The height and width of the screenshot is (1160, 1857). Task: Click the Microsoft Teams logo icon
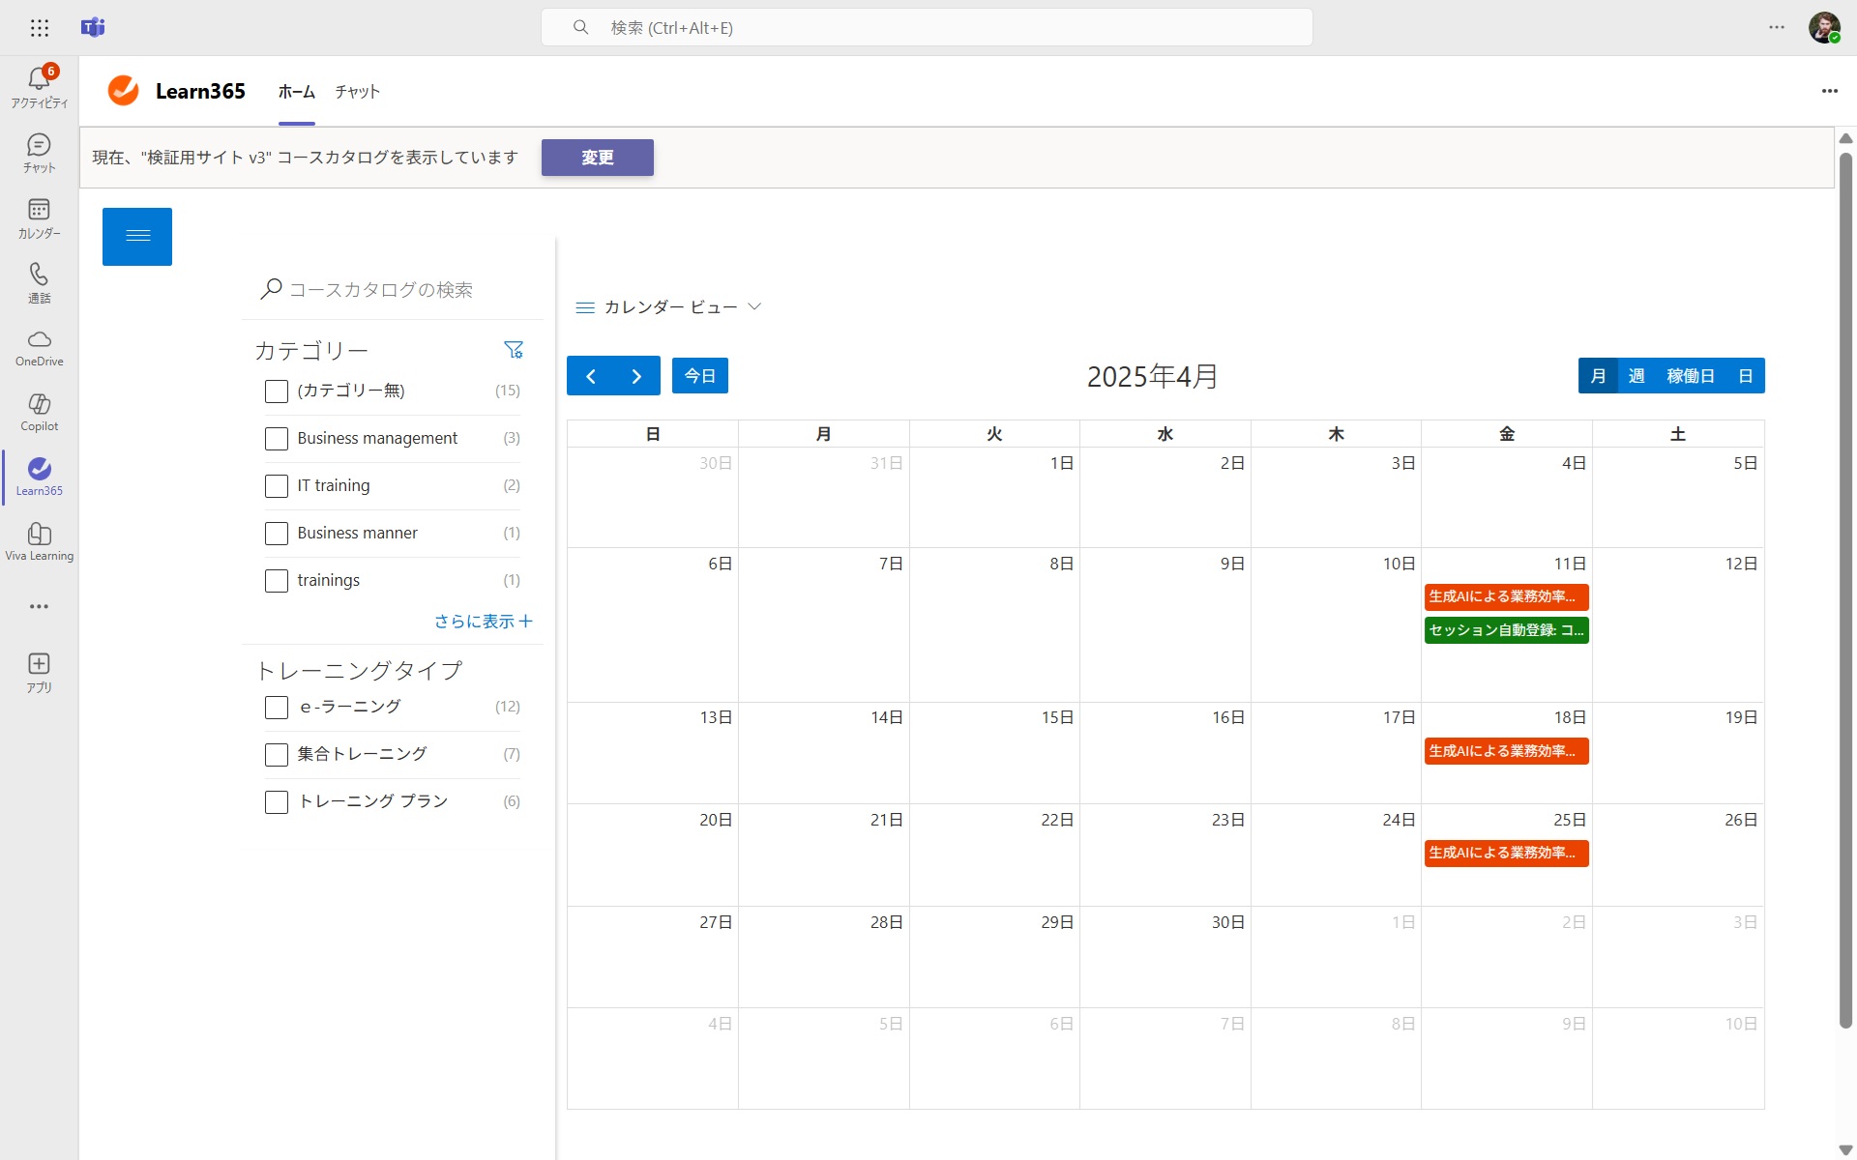coord(93,28)
